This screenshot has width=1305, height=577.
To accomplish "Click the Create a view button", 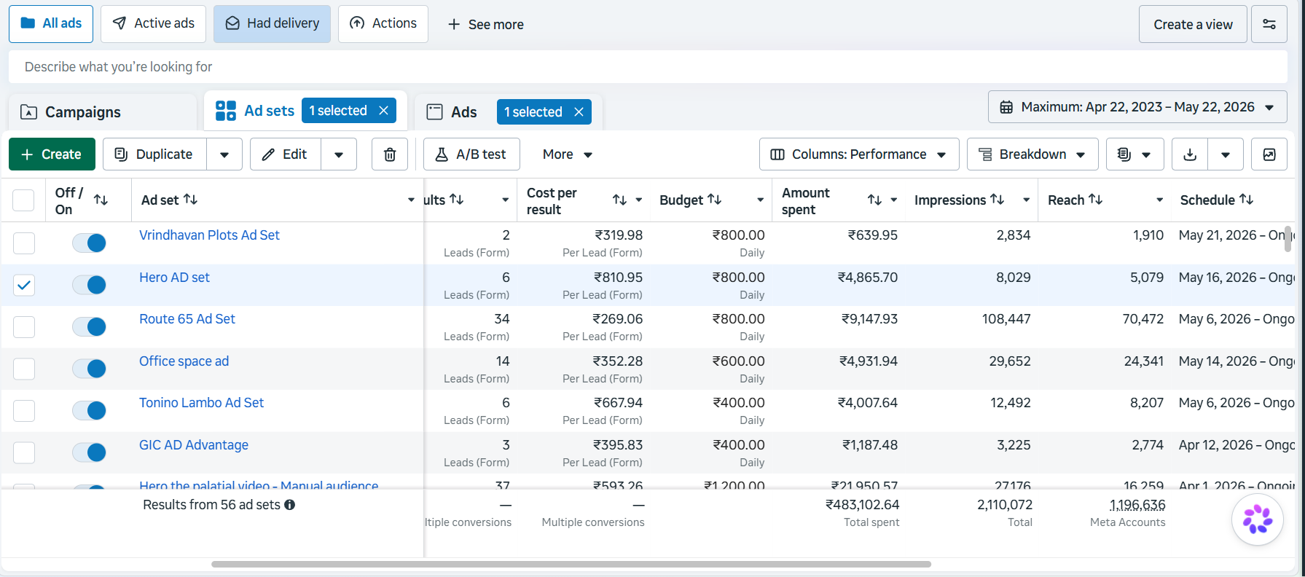I will [x=1193, y=24].
